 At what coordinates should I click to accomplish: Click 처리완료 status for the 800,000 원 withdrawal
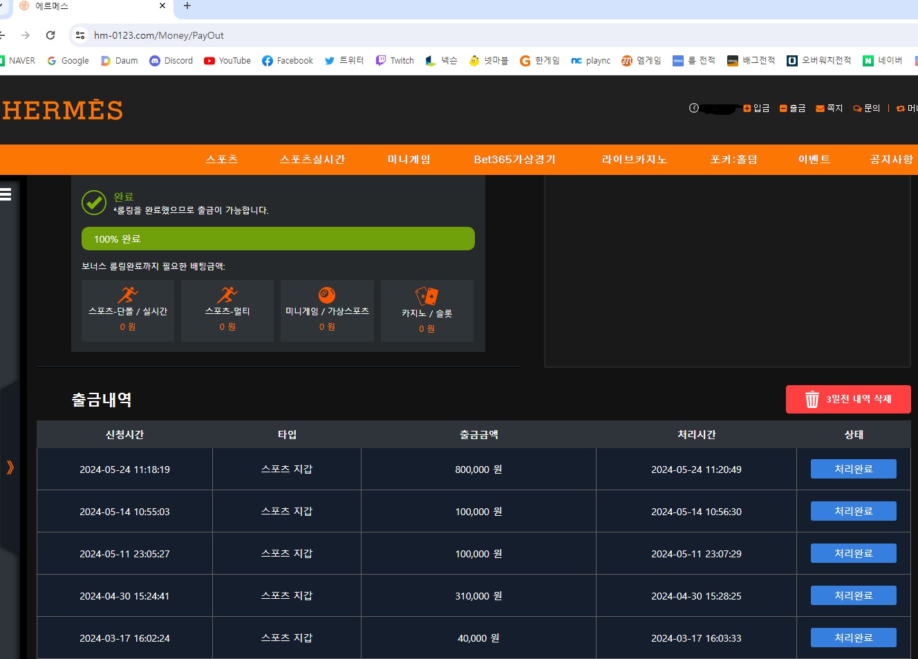coord(854,469)
